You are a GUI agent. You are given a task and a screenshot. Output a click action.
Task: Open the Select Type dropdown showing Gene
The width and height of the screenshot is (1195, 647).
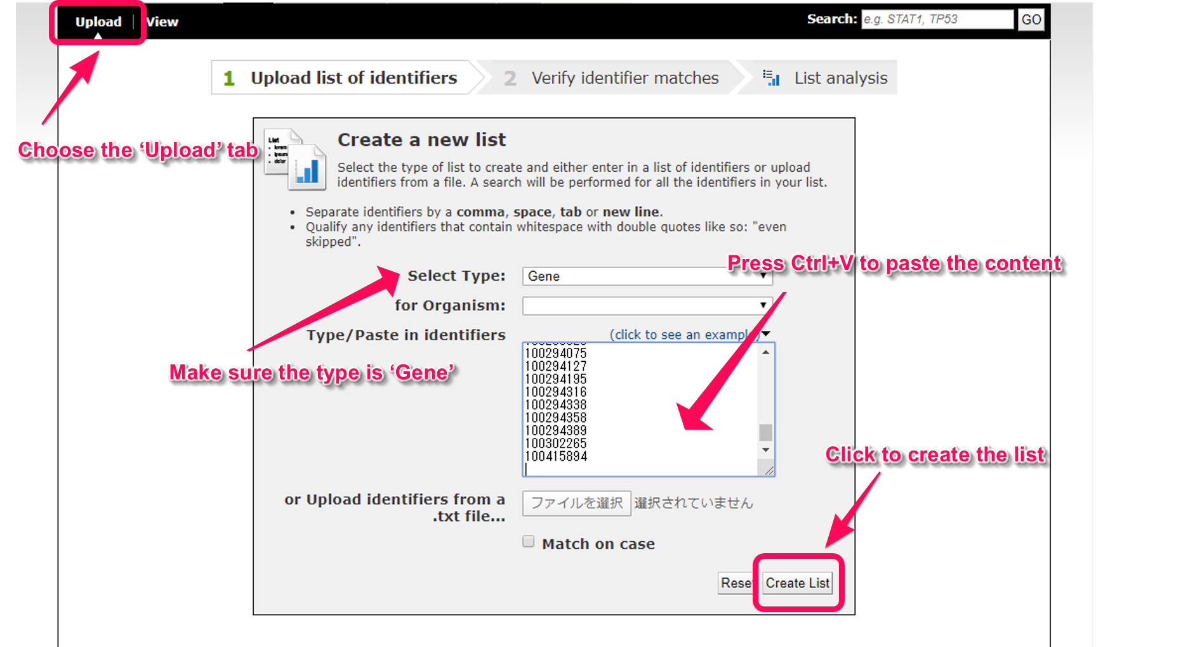tap(647, 276)
